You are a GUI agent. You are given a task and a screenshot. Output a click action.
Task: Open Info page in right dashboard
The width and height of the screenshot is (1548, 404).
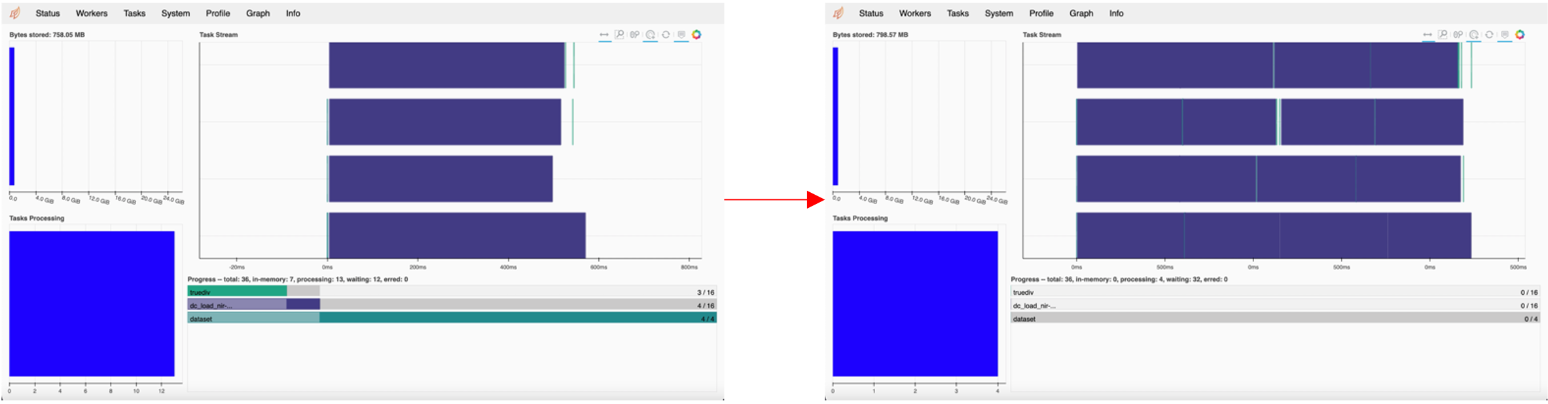(1117, 13)
